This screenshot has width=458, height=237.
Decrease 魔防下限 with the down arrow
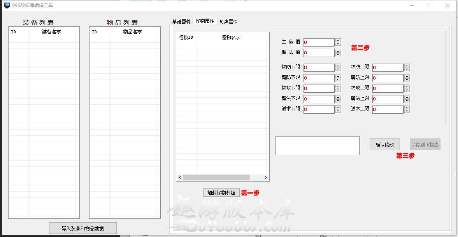(338, 80)
